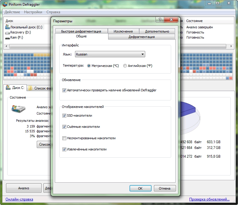Open the Справка menu
Screen dimensions: 238x205
click(53, 12)
